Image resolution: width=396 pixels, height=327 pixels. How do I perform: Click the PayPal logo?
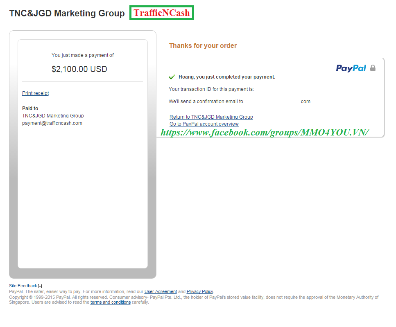[x=351, y=68]
